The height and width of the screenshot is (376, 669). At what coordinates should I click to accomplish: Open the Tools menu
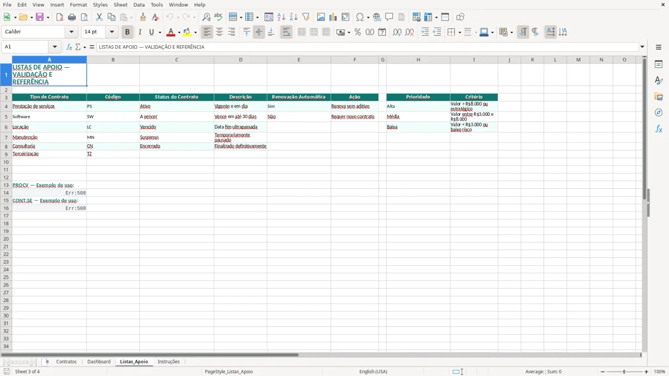(x=157, y=4)
